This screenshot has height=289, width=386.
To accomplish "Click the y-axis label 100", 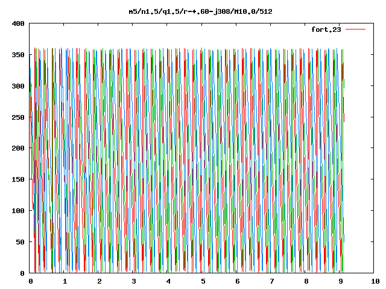I will (18, 211).
